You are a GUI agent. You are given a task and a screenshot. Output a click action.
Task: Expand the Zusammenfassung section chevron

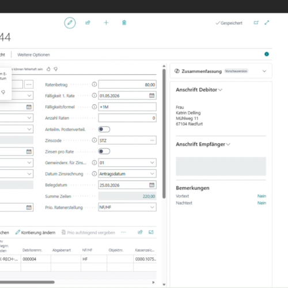coord(264,71)
